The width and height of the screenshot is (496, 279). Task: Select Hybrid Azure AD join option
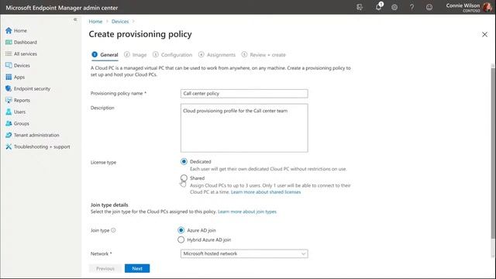pyautogui.click(x=181, y=239)
